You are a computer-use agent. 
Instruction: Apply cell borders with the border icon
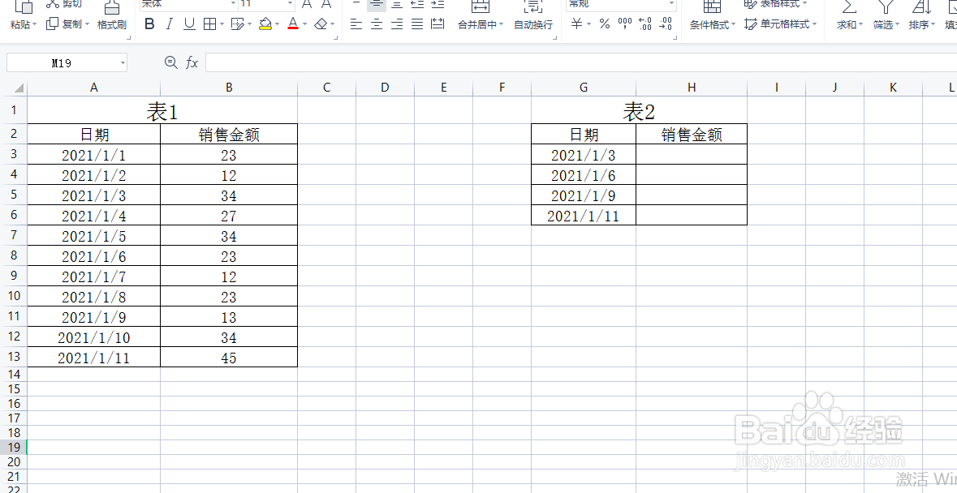coord(209,24)
